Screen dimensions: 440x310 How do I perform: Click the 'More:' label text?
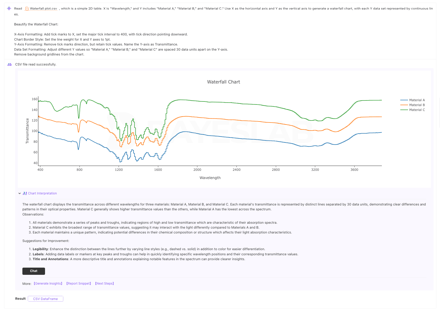coord(27,284)
